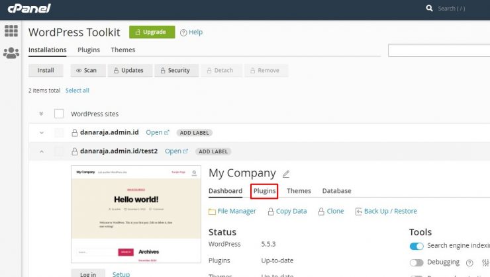Click the Back Up / Restore icon
The width and height of the screenshot is (490, 277).
point(358,212)
